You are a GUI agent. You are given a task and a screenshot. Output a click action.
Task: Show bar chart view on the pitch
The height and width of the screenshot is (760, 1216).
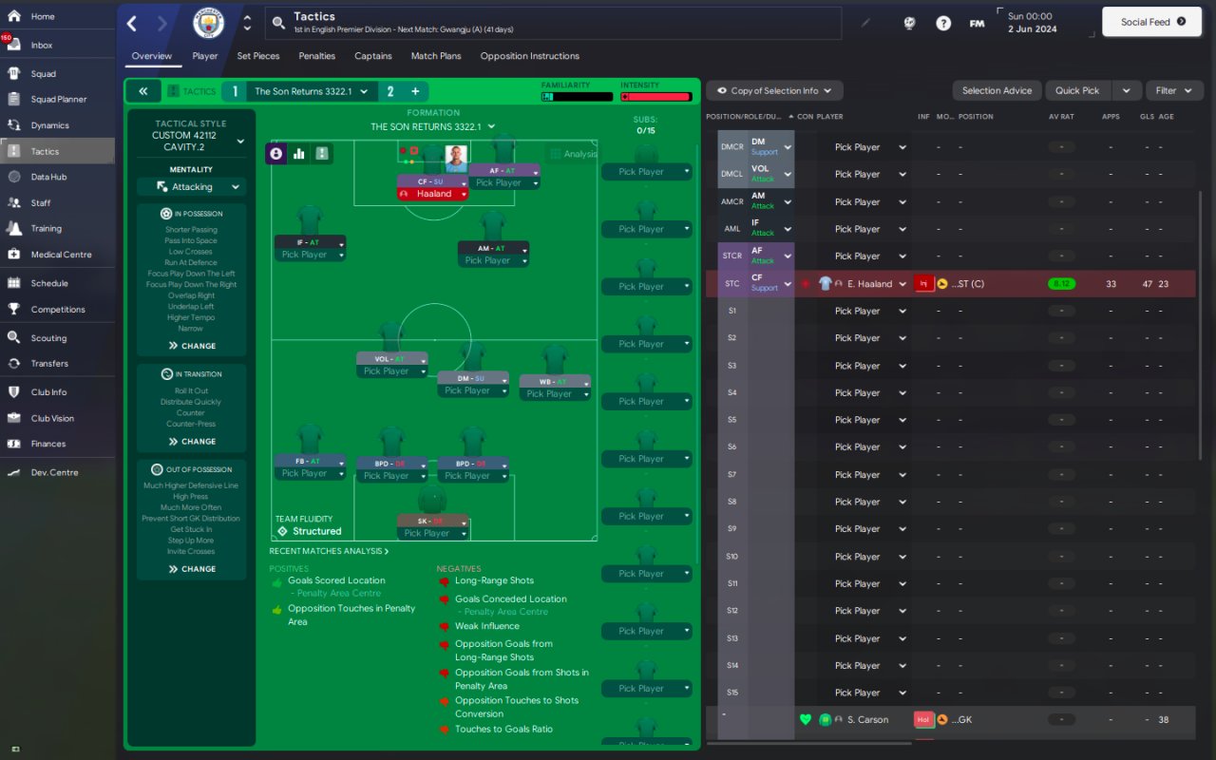click(x=299, y=153)
